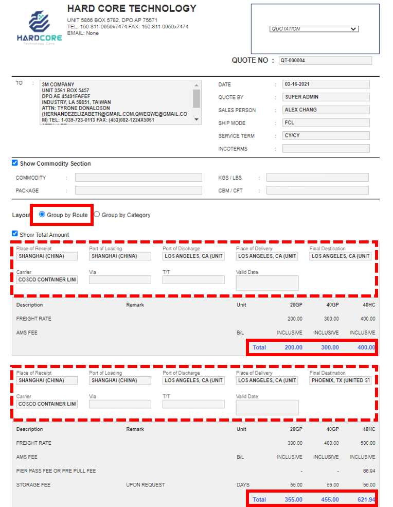Select Group by Category layout option
The image size is (393, 507).
(97, 215)
